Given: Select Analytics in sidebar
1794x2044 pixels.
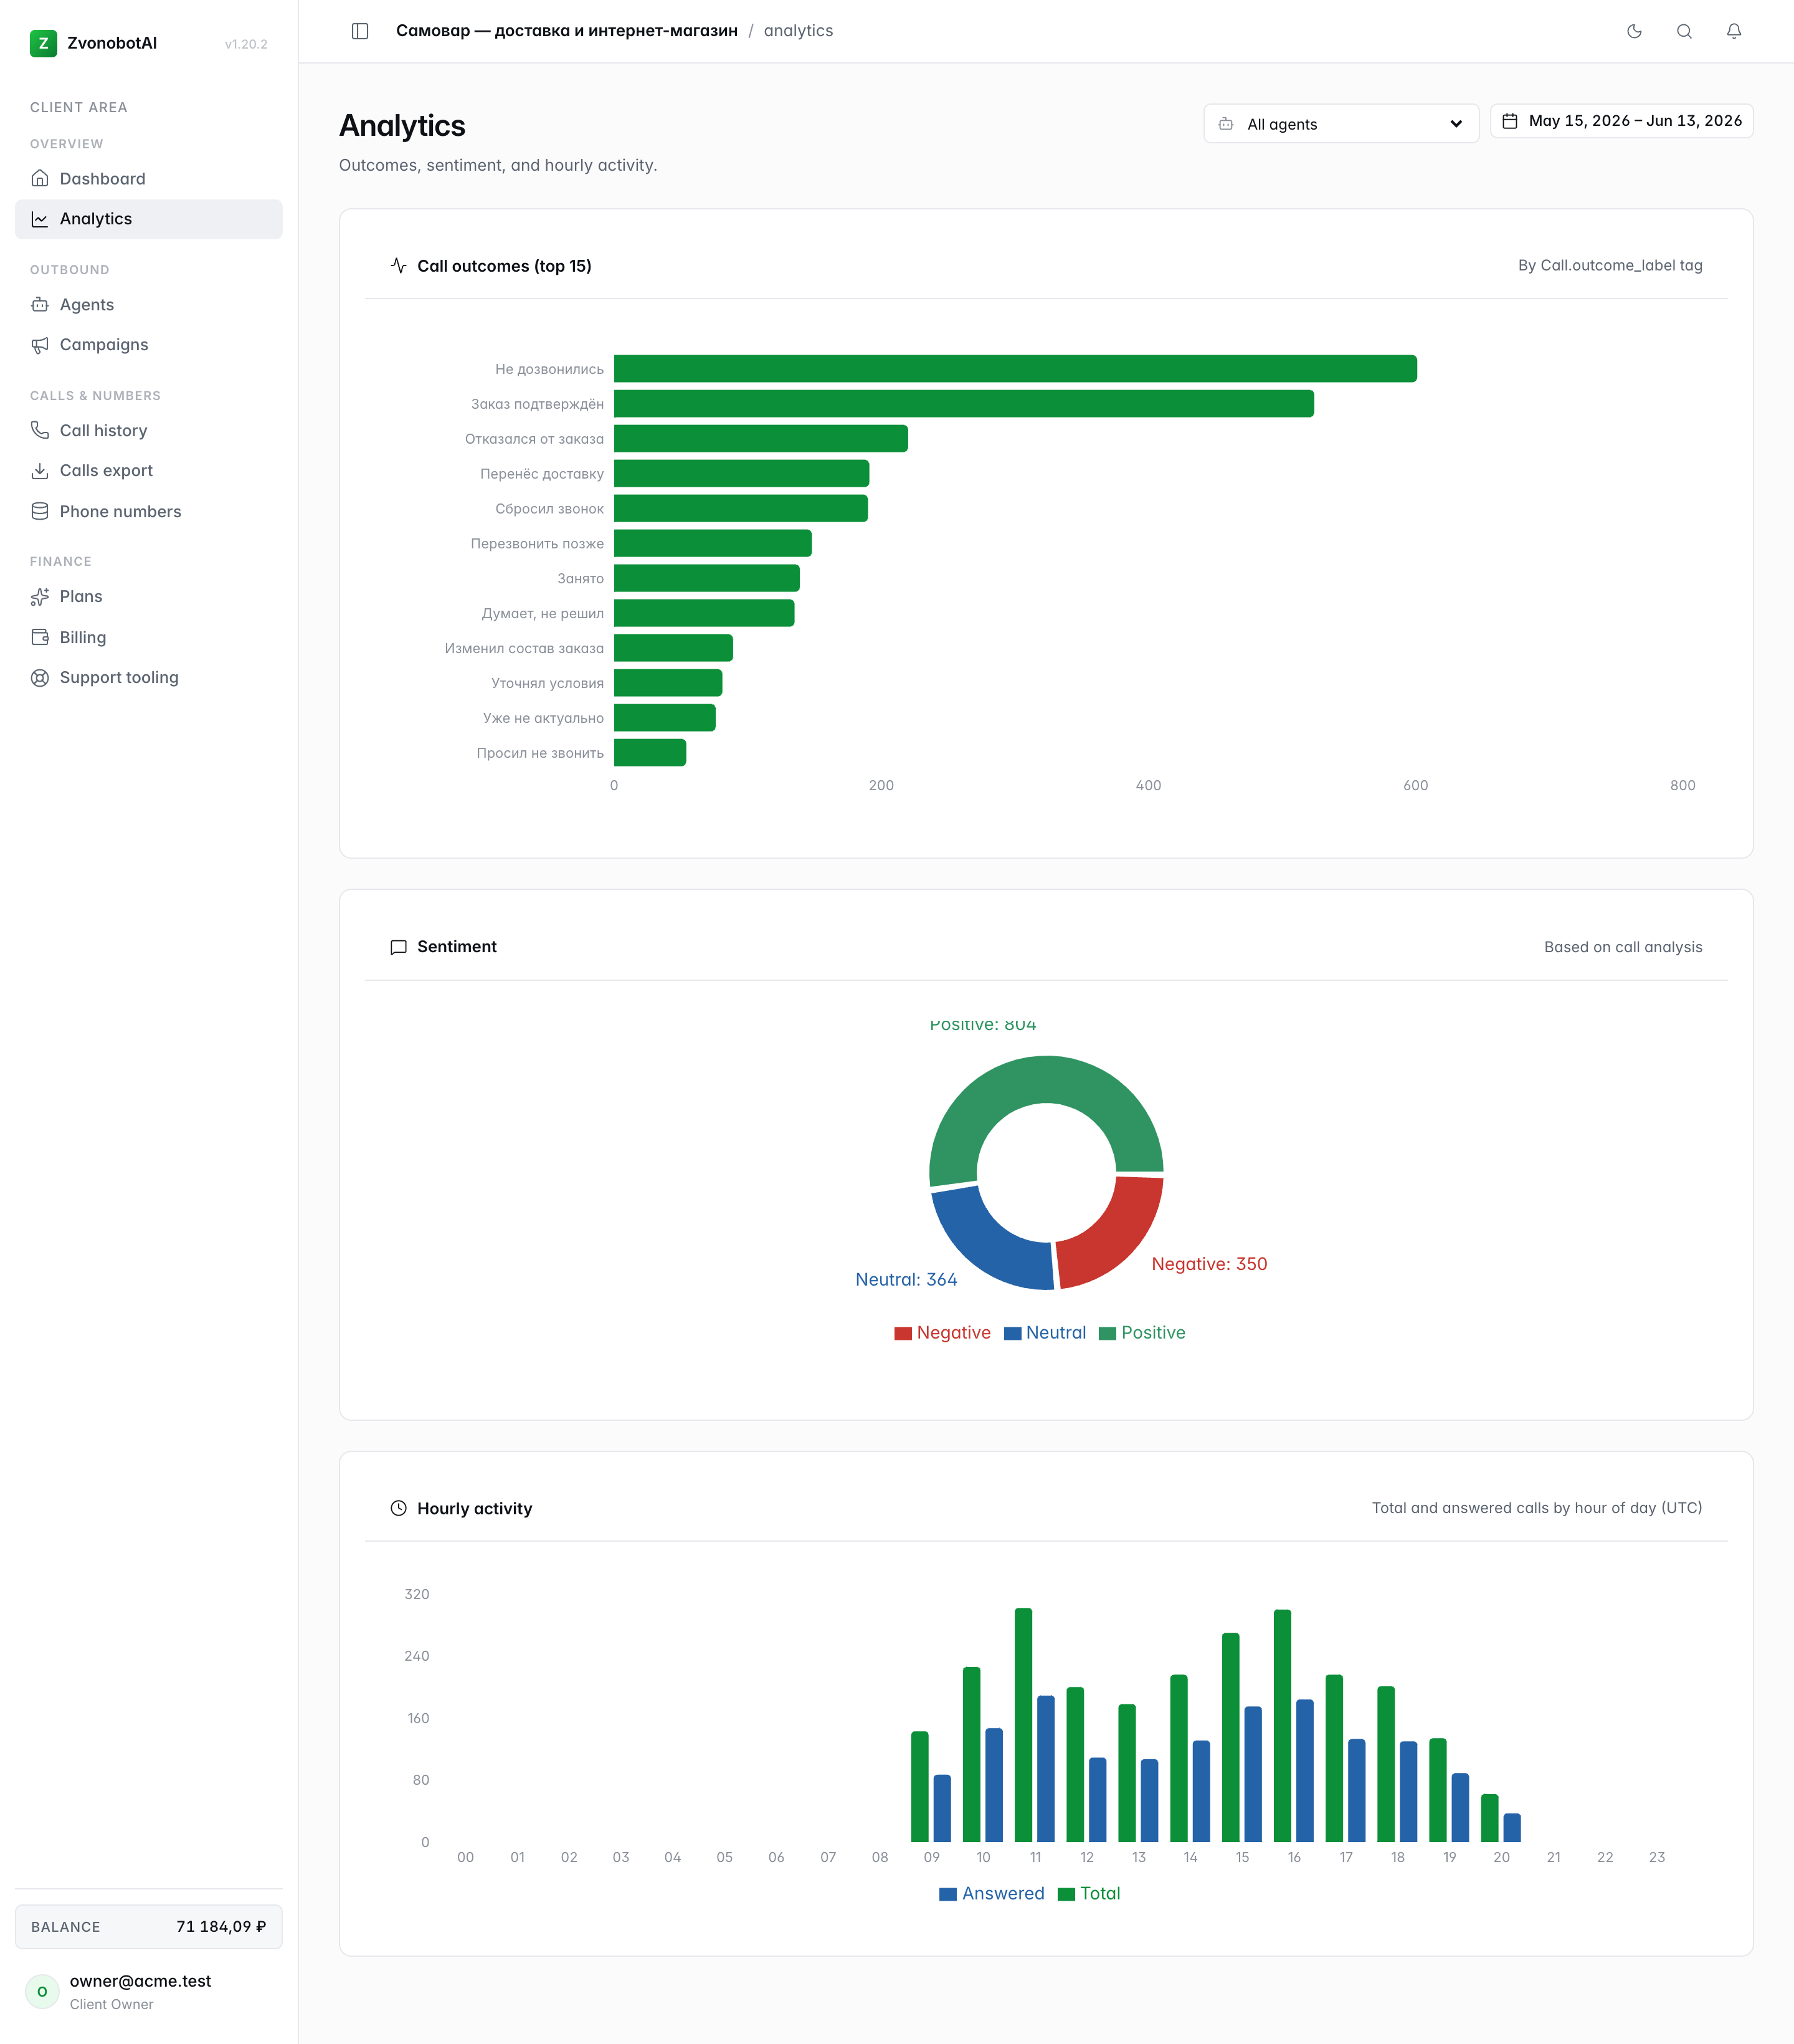Looking at the screenshot, I should [x=149, y=219].
